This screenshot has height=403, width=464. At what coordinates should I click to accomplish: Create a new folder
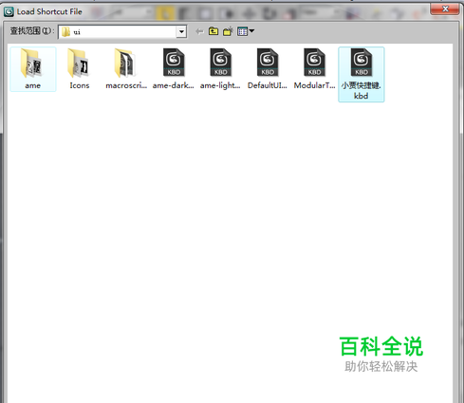click(x=228, y=31)
